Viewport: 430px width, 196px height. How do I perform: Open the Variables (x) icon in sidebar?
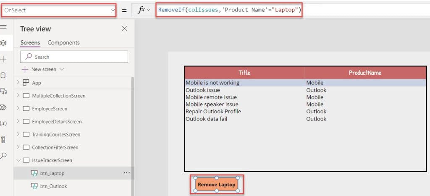pyautogui.click(x=3, y=123)
